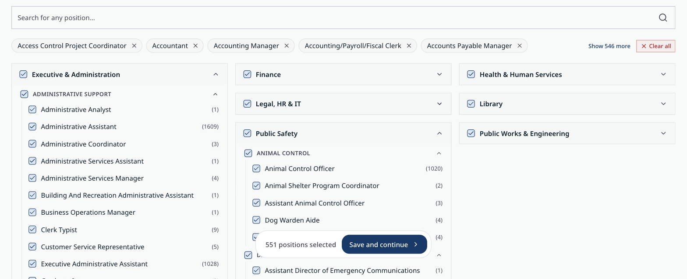Uncheck Administrative Assistant checkbox
Viewport: 687px width, 279px height.
point(32,126)
